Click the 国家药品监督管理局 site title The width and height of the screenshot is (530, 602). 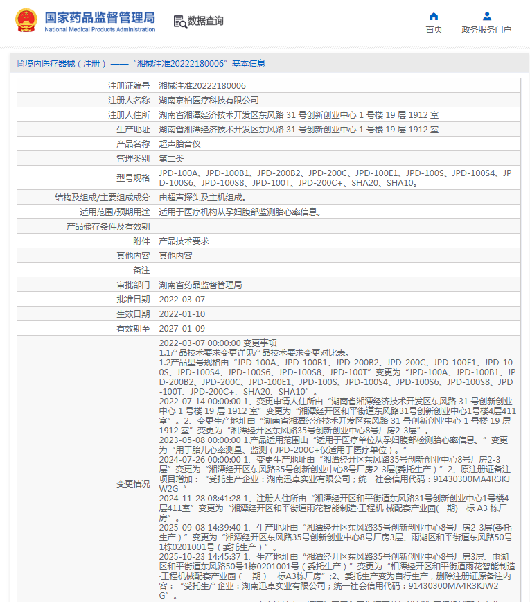pyautogui.click(x=100, y=18)
